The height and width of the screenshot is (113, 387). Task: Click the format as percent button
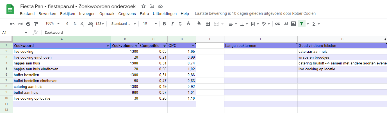click(x=75, y=24)
